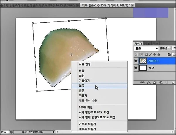The image size is (176, 135).
Task: Click the link layers chain icon
Action: [142, 82]
